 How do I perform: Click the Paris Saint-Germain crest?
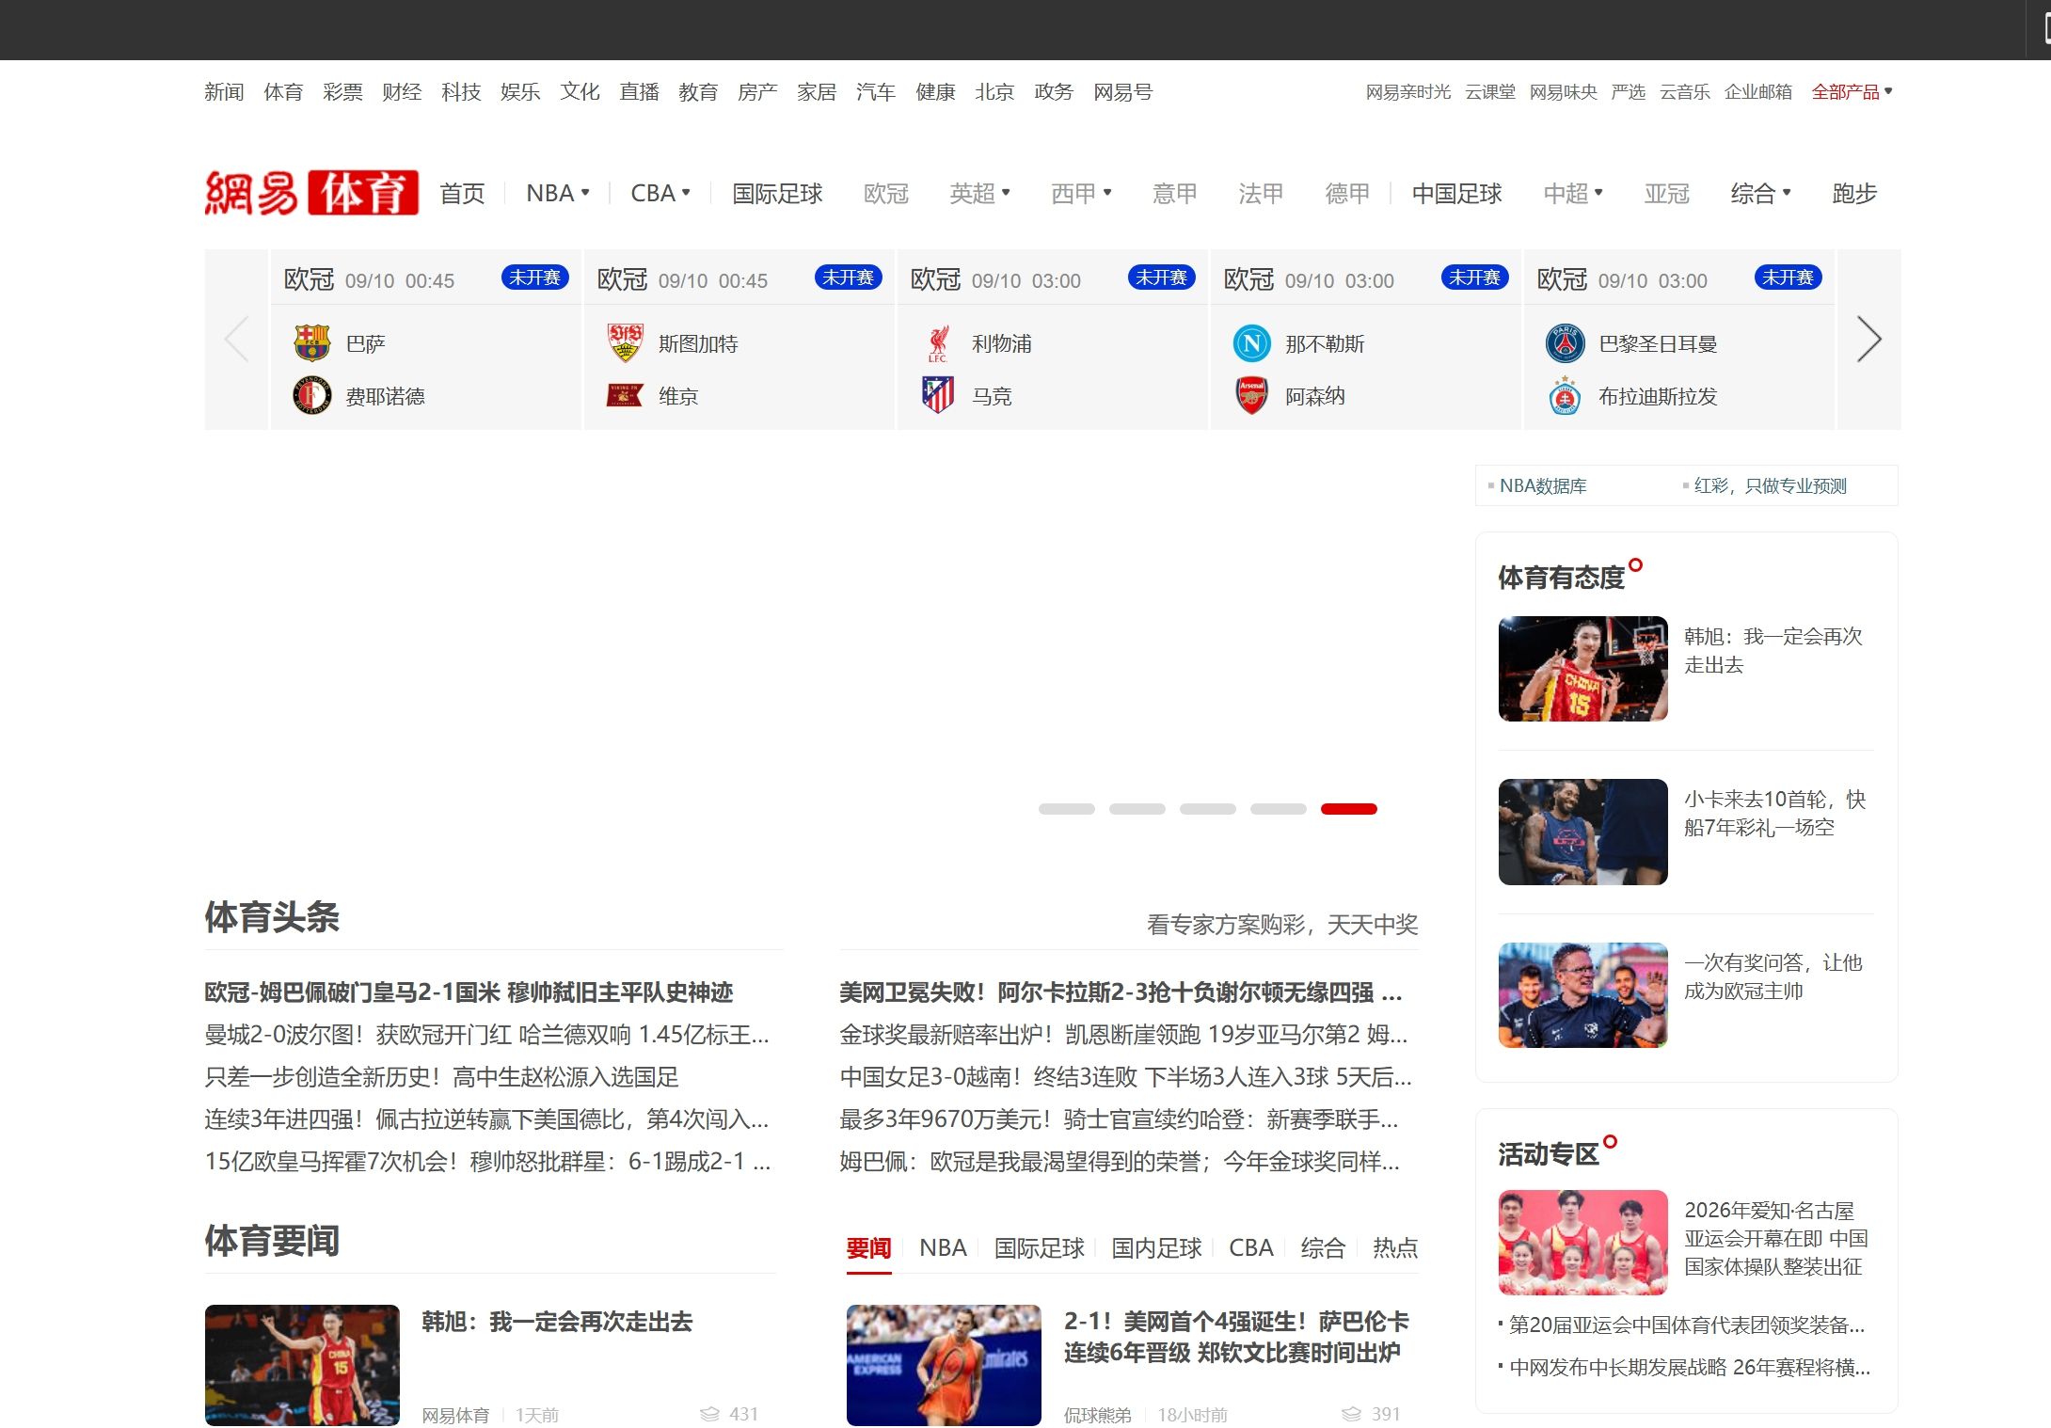click(x=1565, y=343)
